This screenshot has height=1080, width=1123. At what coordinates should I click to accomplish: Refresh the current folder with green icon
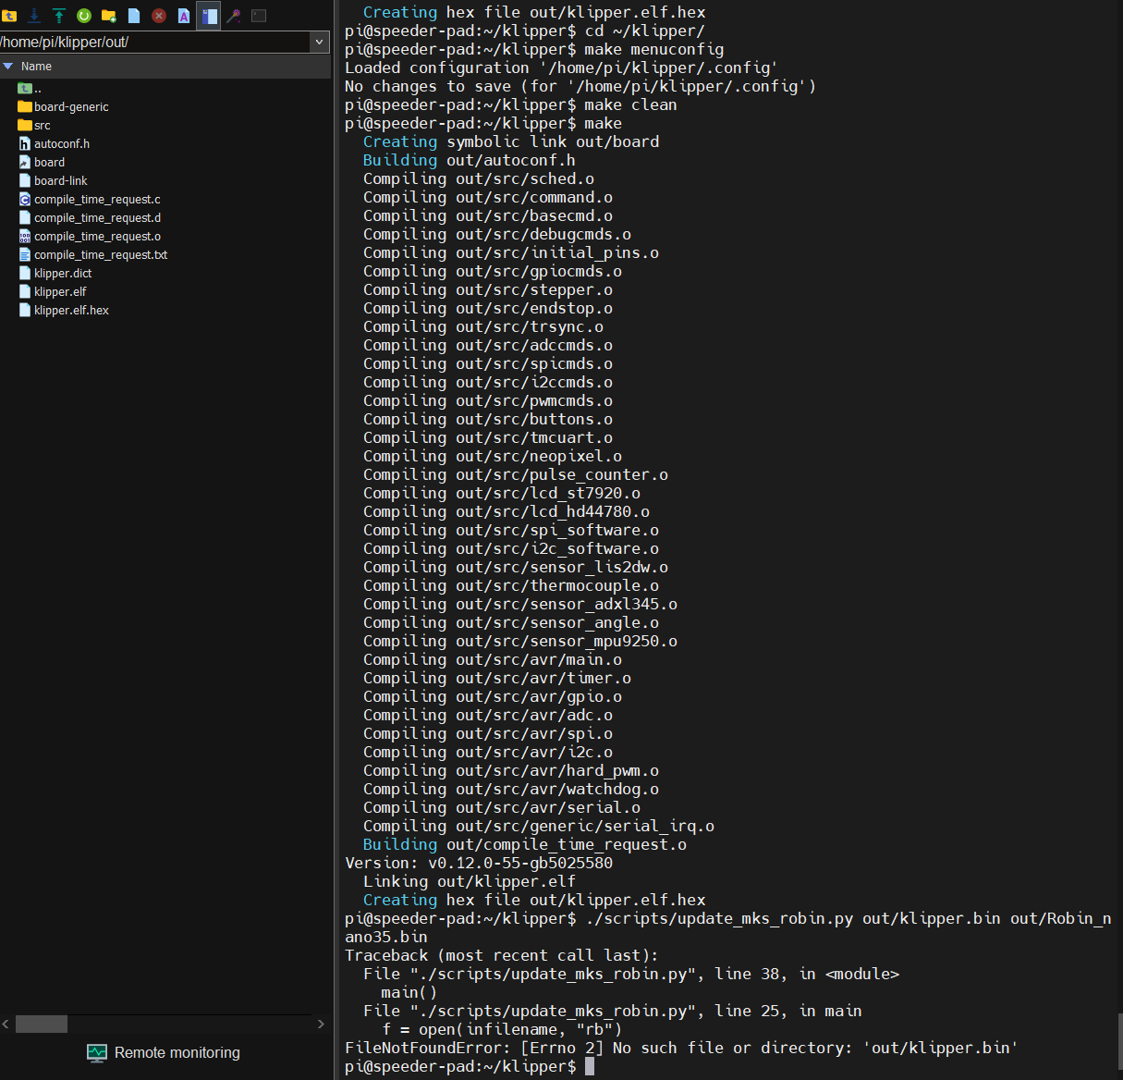84,16
